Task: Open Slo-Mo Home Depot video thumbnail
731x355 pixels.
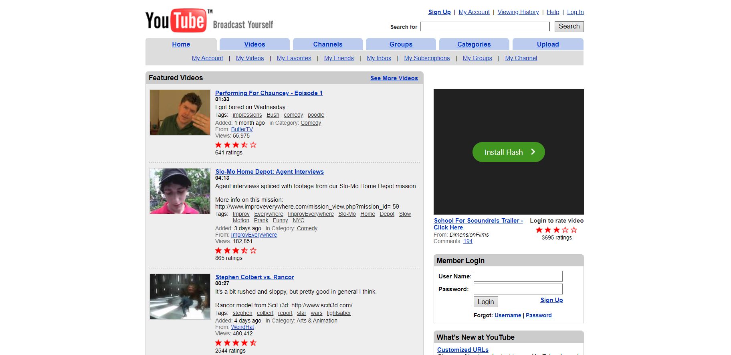Action: 180,191
